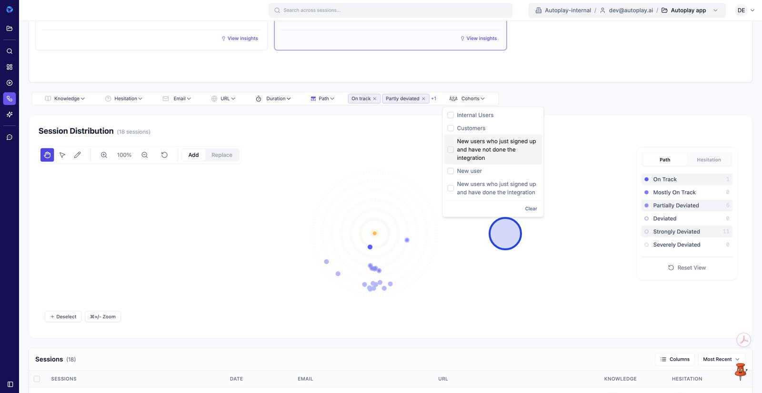Open the chat icon in left sidebar
Viewport: 762px width, 393px height.
pos(10,138)
